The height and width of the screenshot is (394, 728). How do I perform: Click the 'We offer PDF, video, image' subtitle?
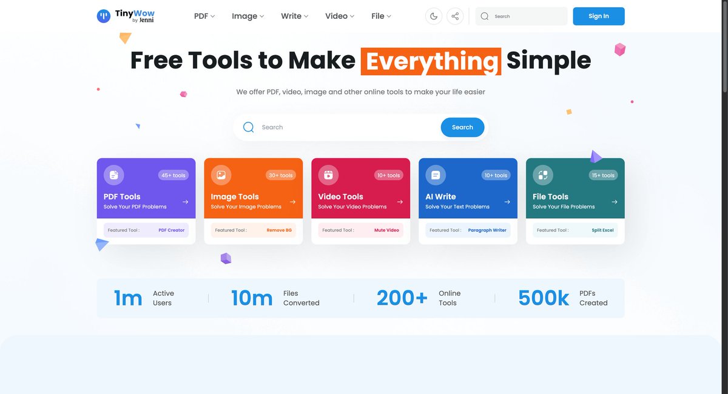coord(361,92)
